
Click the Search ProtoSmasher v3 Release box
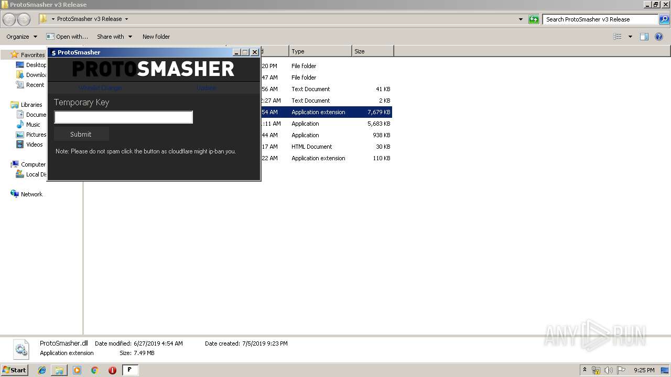pyautogui.click(x=600, y=19)
